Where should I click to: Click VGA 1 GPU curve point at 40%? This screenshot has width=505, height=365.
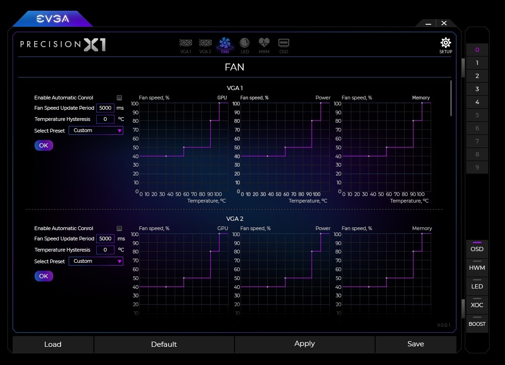pos(166,156)
